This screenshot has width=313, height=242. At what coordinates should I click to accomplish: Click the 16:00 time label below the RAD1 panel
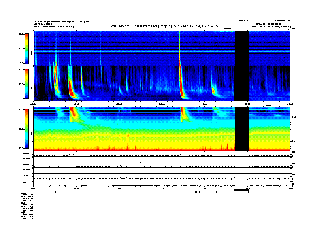point(205,104)
